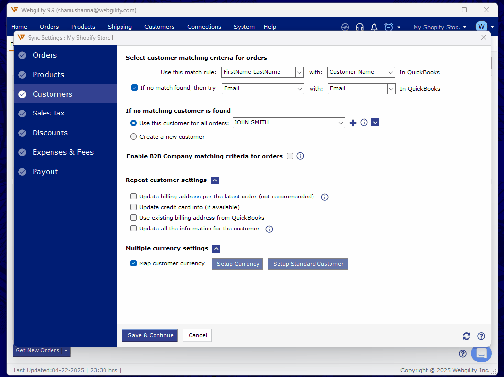Enable B2B Company matching criteria checkbox
Image resolution: width=504 pixels, height=377 pixels.
click(290, 156)
